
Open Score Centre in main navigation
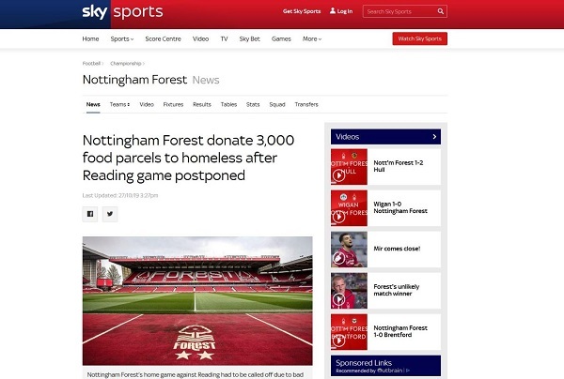163,38
